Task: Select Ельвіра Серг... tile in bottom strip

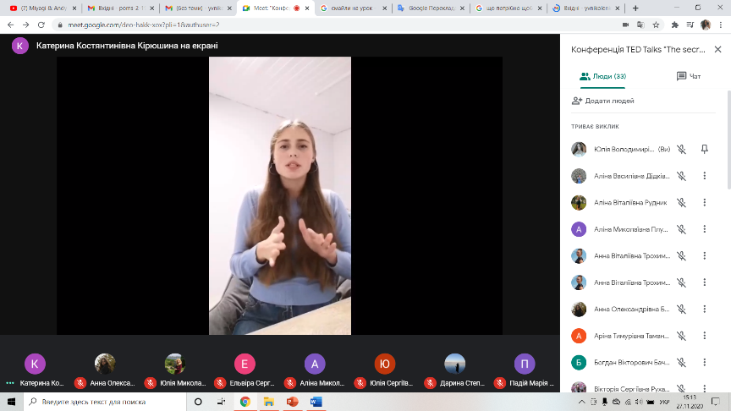Action: tap(245, 371)
